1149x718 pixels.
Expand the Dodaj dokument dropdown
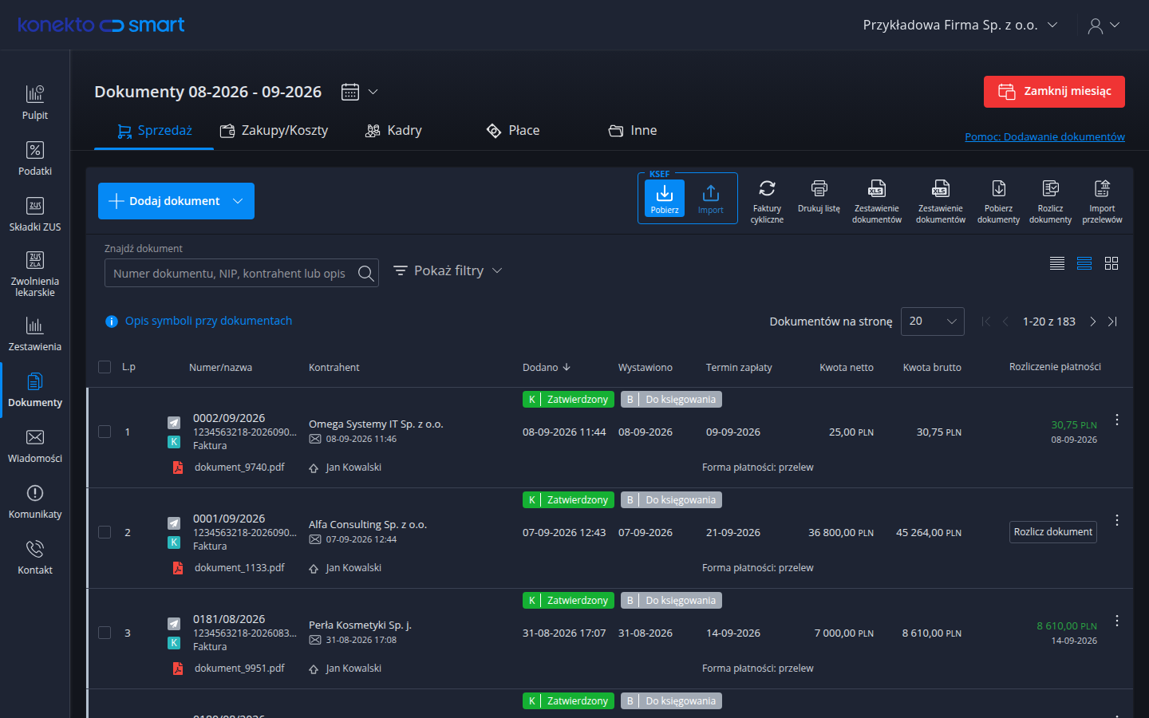238,201
